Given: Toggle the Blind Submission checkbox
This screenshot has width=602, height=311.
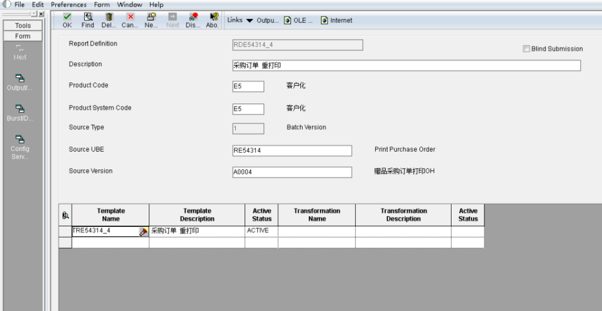Looking at the screenshot, I should (526, 49).
